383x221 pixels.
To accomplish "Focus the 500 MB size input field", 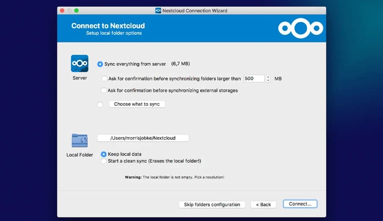I will [254, 79].
